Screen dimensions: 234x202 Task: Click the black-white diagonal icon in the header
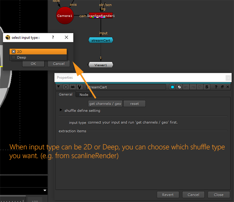tap(180, 87)
